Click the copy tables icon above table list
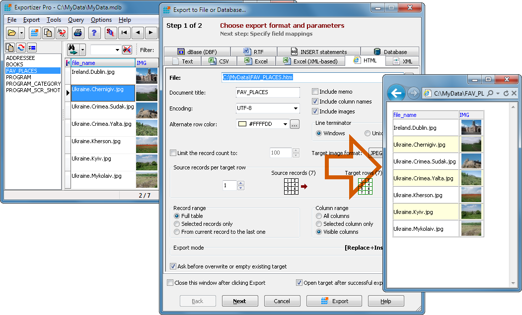522x315 pixels. pyautogui.click(x=10, y=48)
